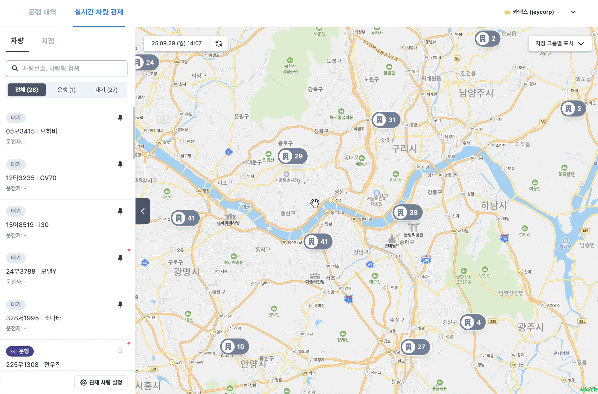Filter vehicle list by 운행 (1)
598x394 pixels.
pyautogui.click(x=66, y=90)
